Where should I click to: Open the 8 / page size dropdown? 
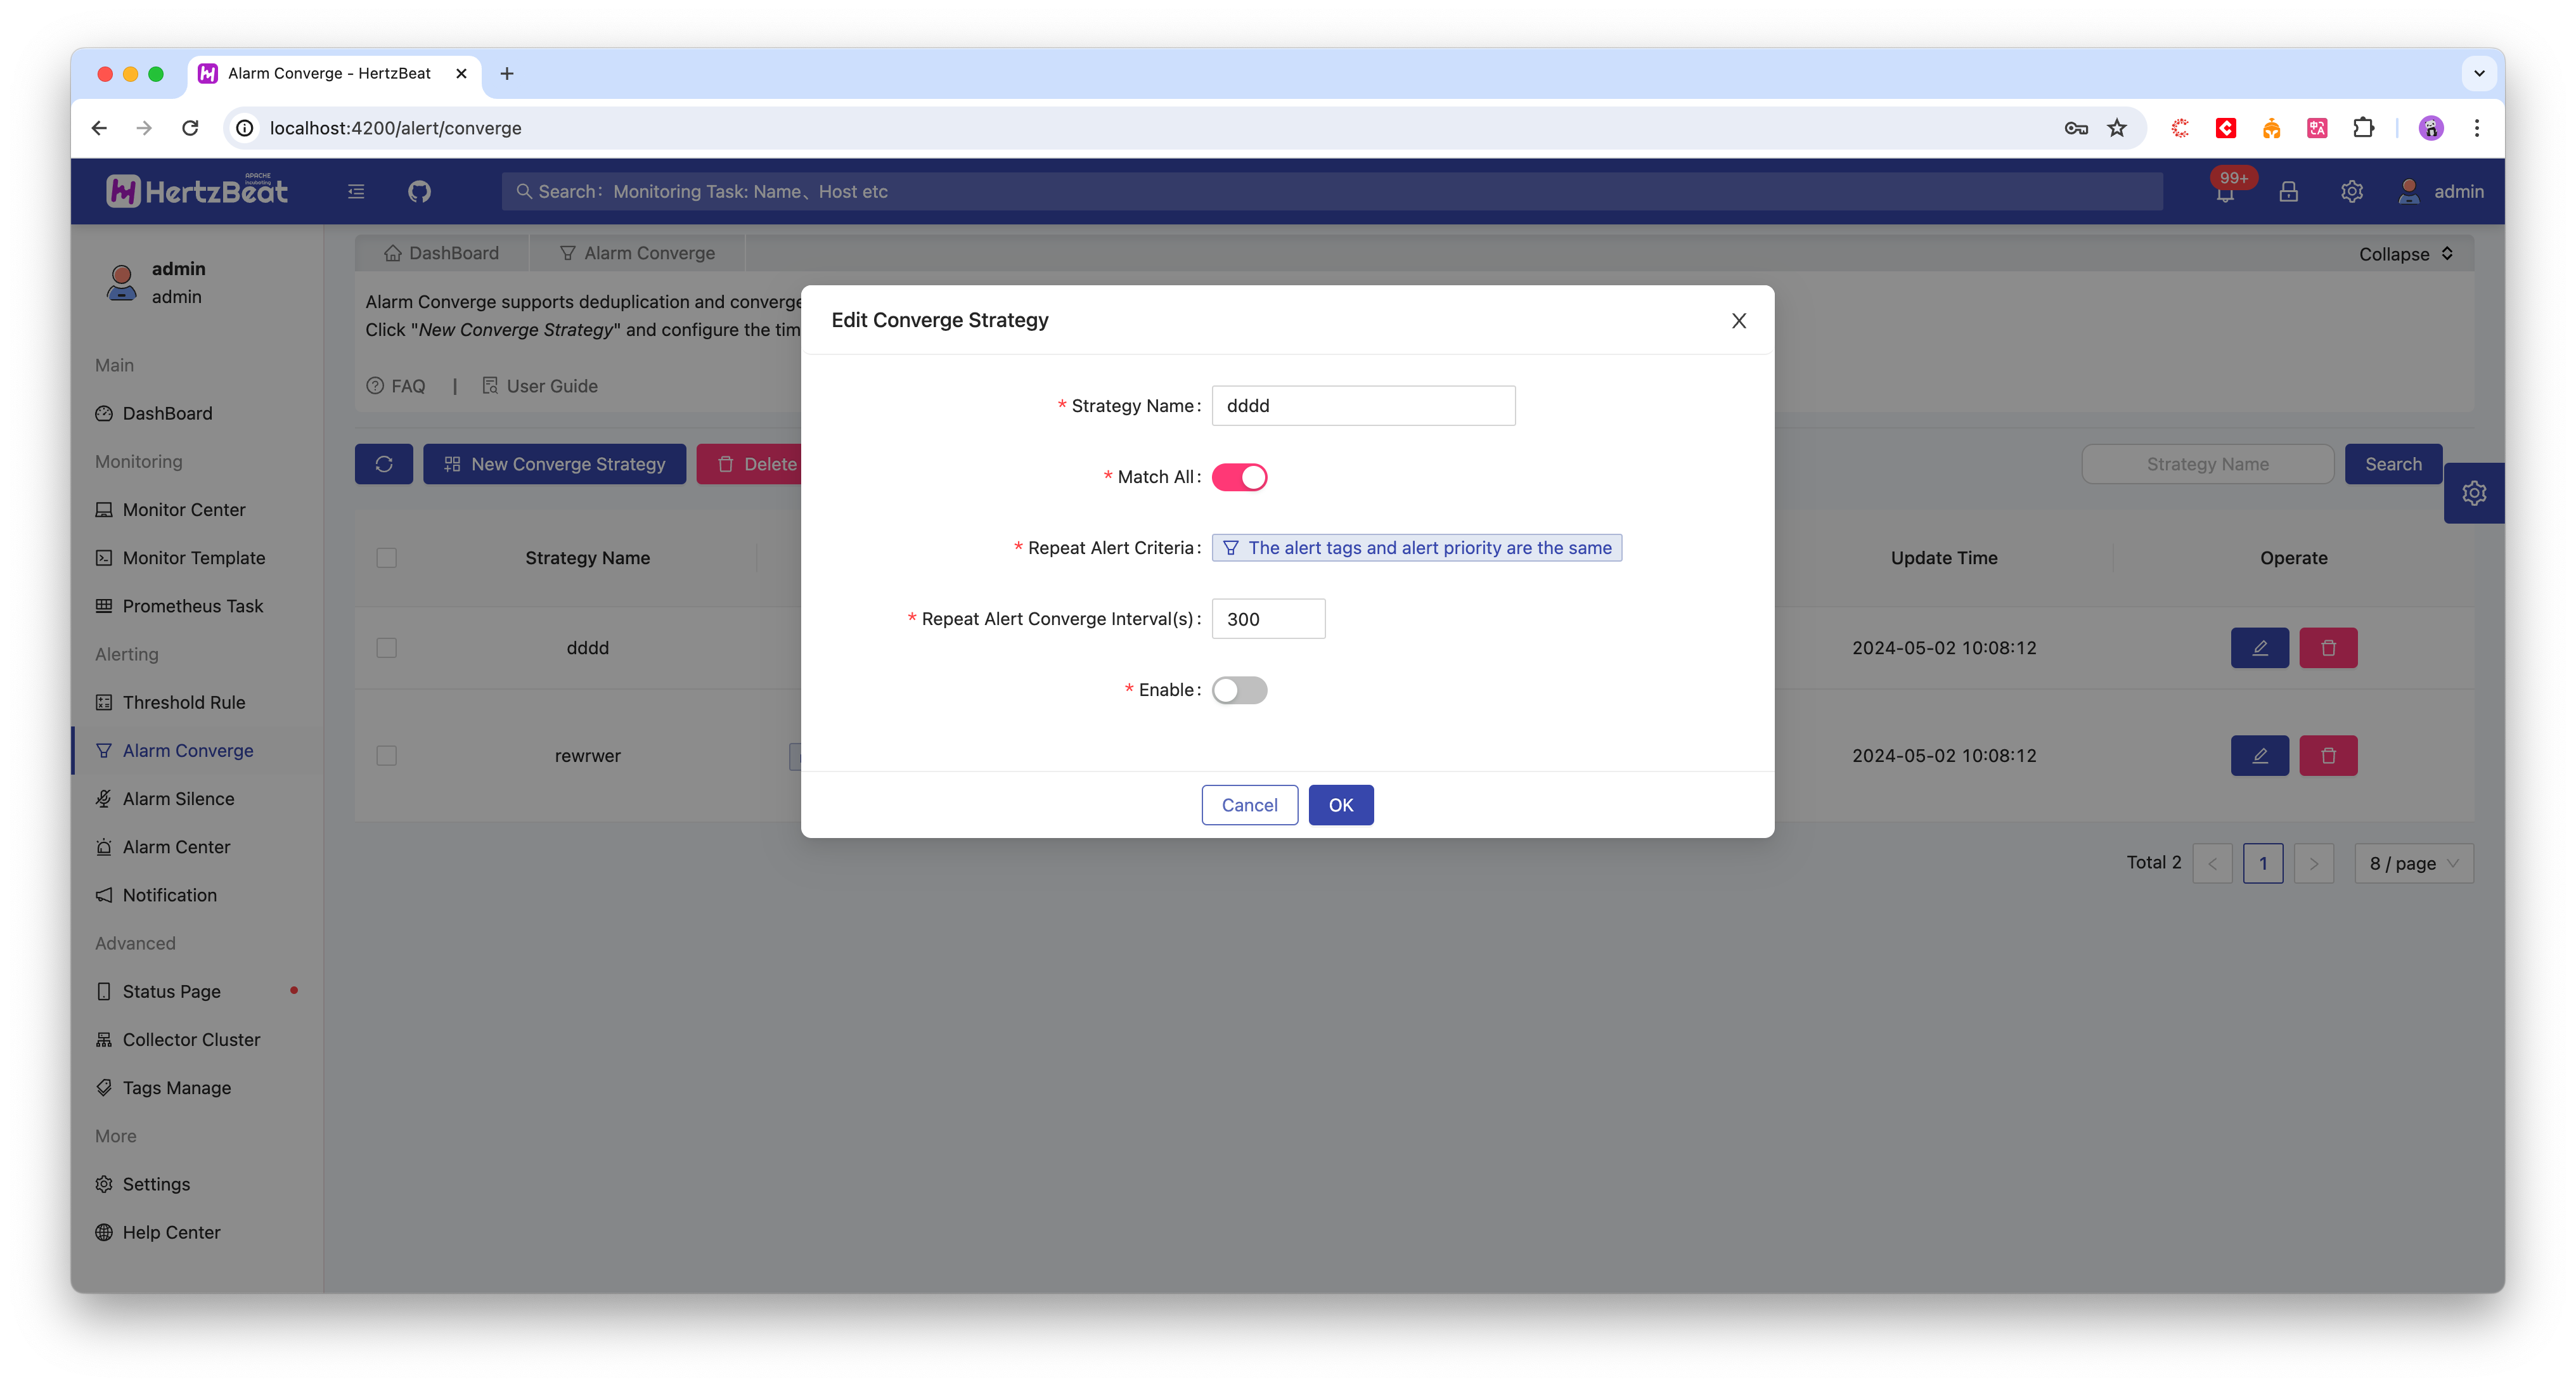[x=2414, y=863]
